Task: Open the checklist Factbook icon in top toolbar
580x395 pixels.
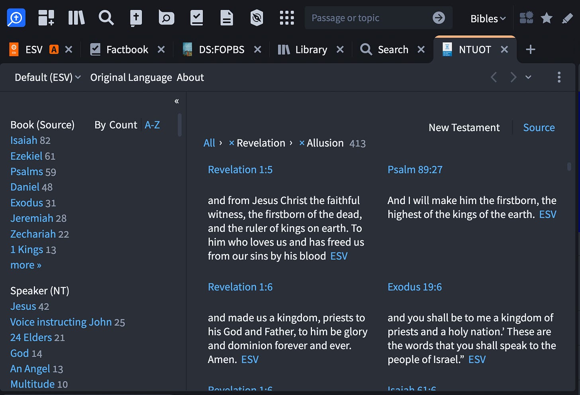Action: point(197,18)
